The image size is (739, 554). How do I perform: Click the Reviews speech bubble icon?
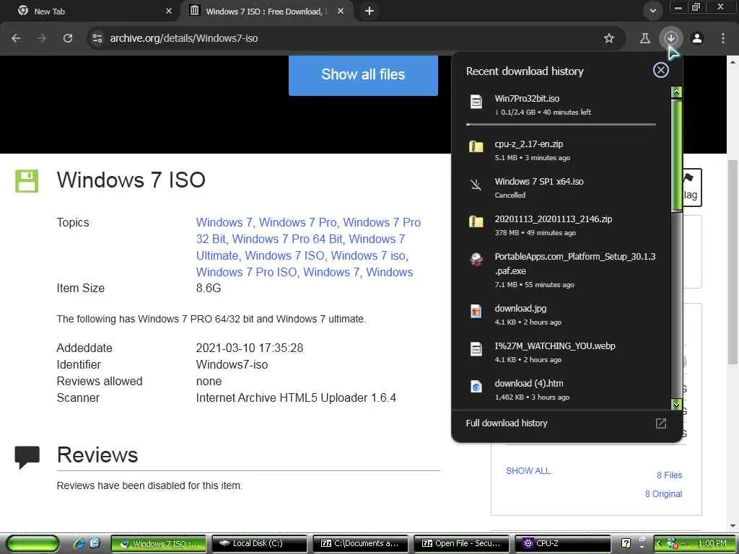pyautogui.click(x=27, y=457)
